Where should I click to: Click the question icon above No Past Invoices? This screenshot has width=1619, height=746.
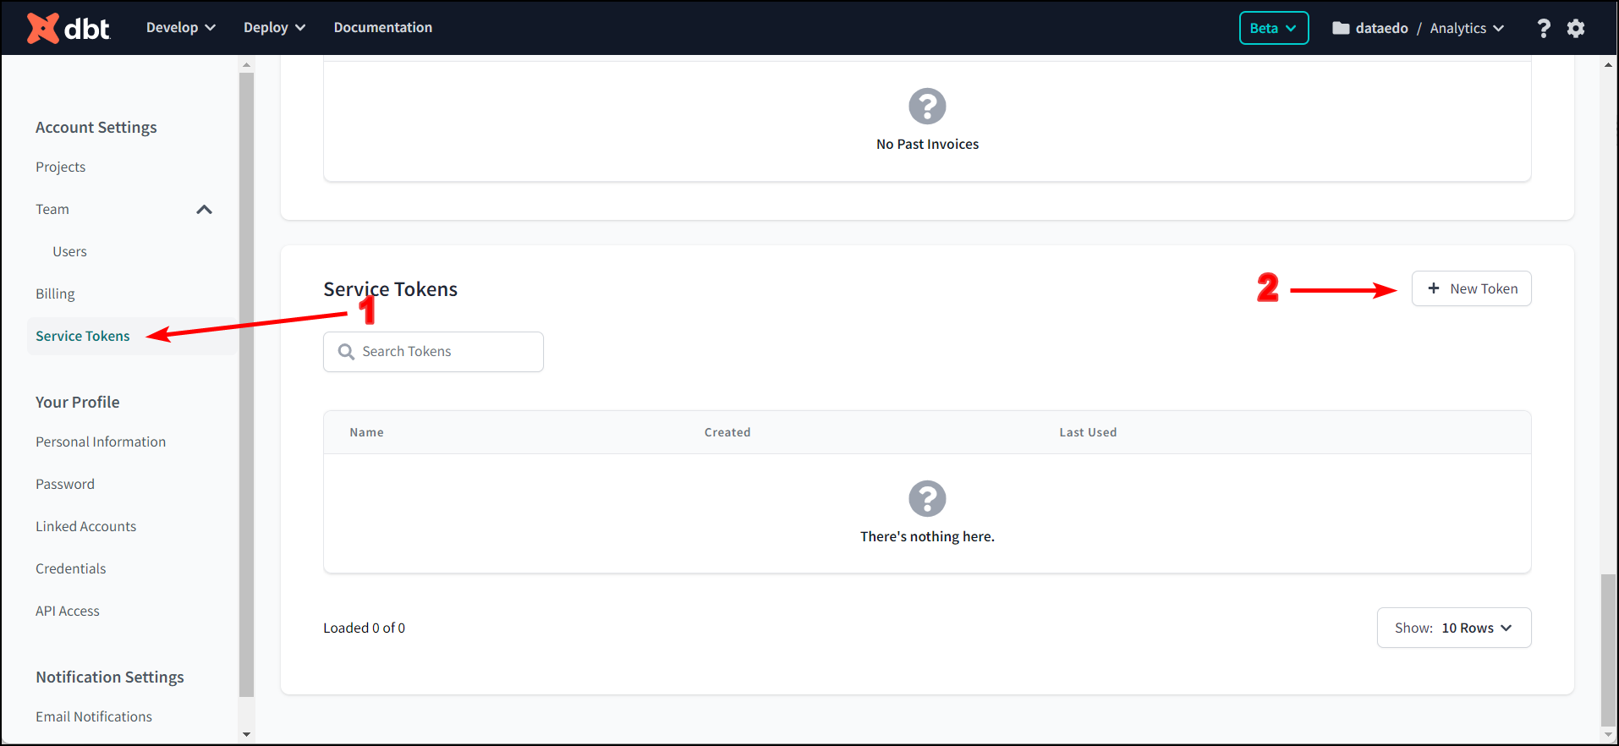pos(927,107)
